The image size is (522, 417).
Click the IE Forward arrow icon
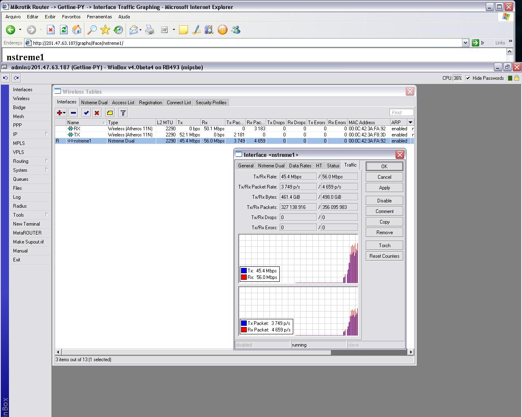point(31,30)
